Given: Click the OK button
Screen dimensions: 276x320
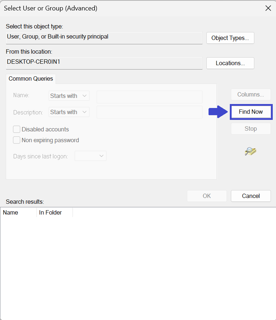Looking at the screenshot, I should coord(207,196).
